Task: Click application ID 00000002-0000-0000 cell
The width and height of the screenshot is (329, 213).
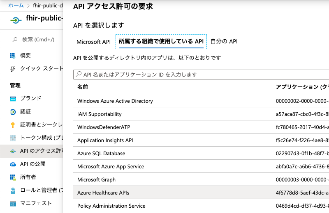Action: click(x=302, y=101)
